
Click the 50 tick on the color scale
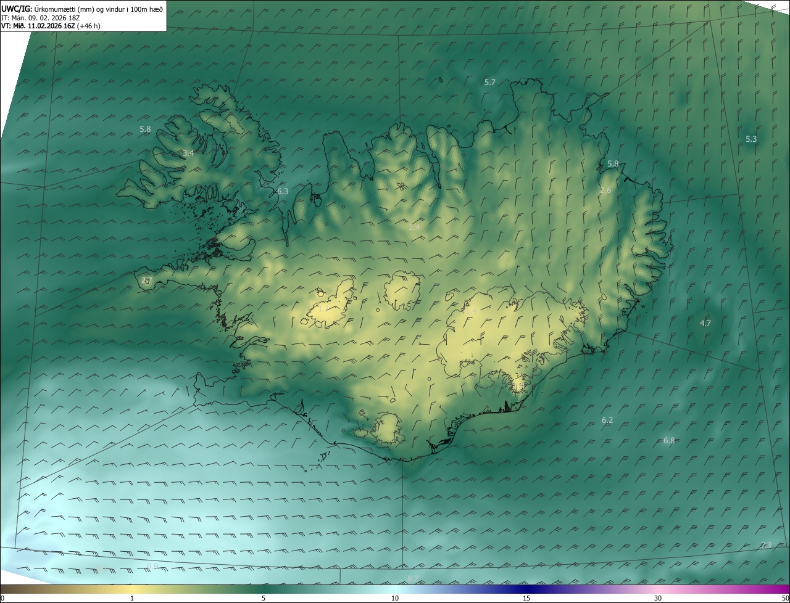[785, 598]
